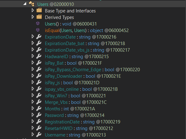Click the wrench icon beside ExpirationDate
186x139 pixels.
coord(39,37)
